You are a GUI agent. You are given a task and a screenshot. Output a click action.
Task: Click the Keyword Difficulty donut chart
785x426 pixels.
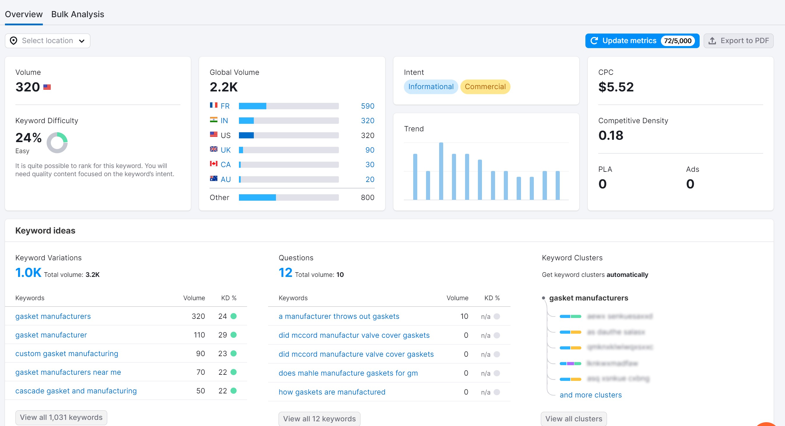[57, 142]
